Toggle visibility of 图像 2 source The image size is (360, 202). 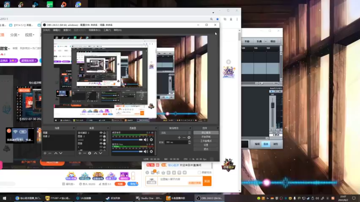coord(101,136)
